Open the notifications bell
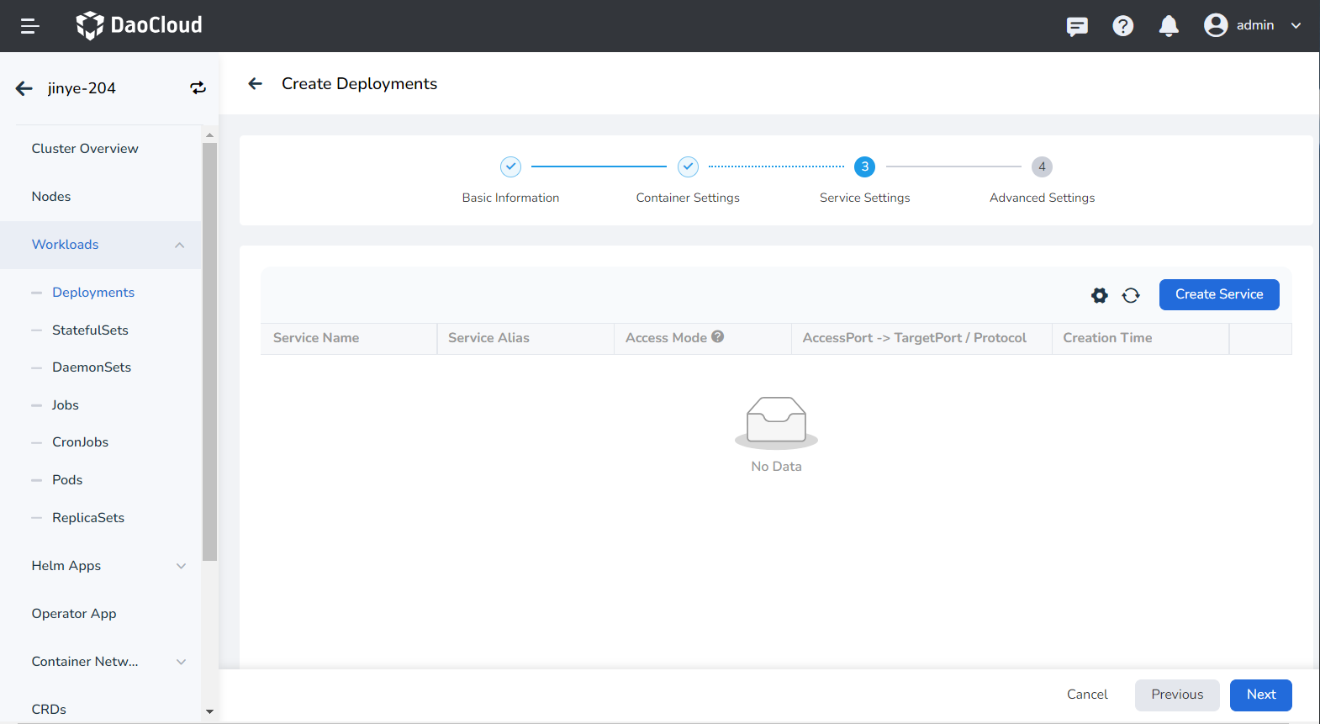Screen dimensions: 1320x724 click(x=1168, y=26)
